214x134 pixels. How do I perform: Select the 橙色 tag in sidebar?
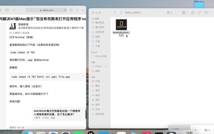click(97, 86)
